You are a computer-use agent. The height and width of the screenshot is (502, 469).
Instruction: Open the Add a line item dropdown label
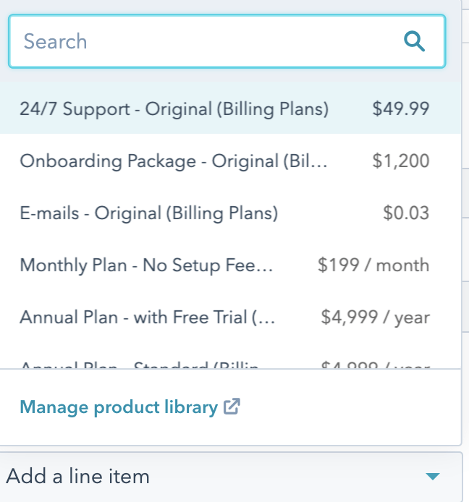(x=78, y=477)
